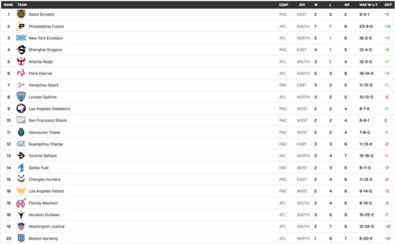The height and width of the screenshot is (244, 395).
Task: Open the Chengdu Hunters team name
Action: 44,179
